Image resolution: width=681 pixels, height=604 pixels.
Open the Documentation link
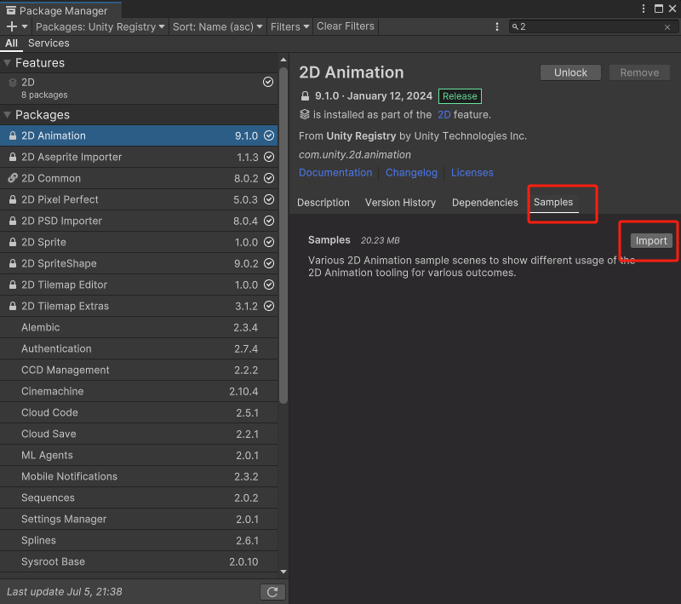tap(335, 172)
